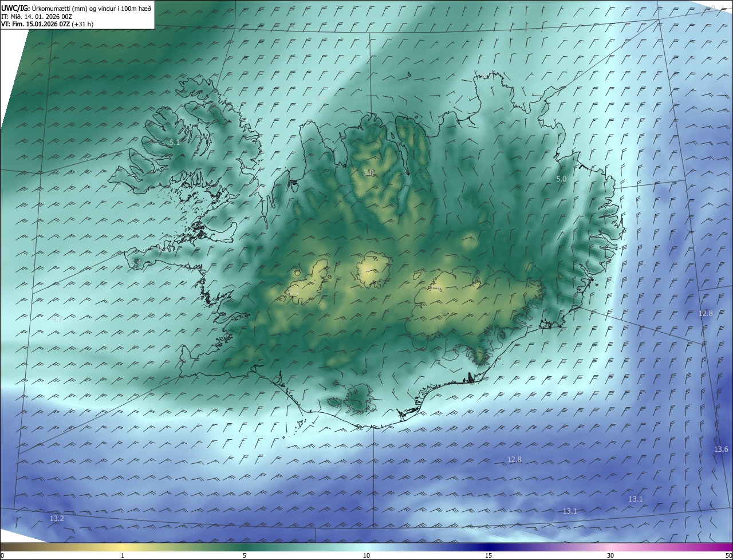This screenshot has width=733, height=560.
Task: Click the 5.0 value over eastern Iceland
Action: click(561, 179)
